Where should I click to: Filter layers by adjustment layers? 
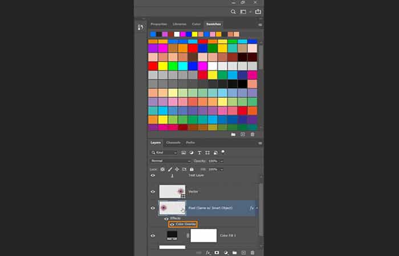[192, 152]
